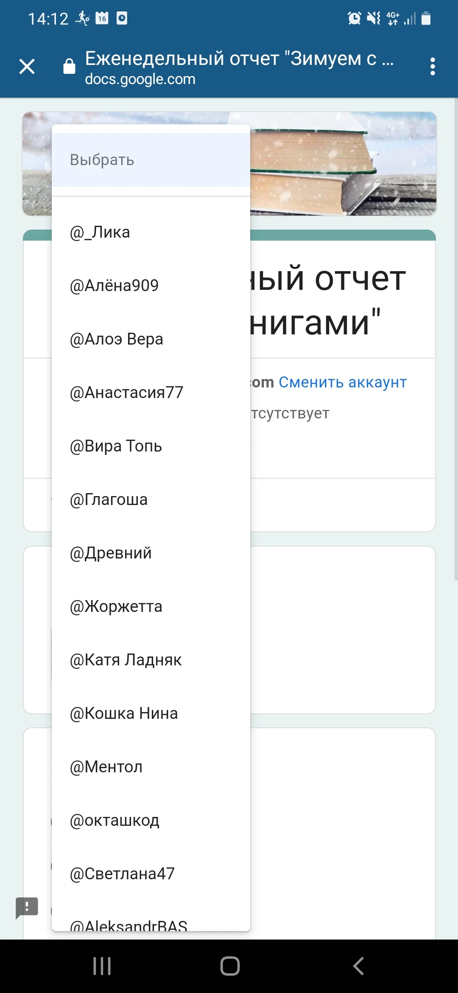458x993 pixels.
Task: Choose the @Ментол entry
Action: pos(106,766)
